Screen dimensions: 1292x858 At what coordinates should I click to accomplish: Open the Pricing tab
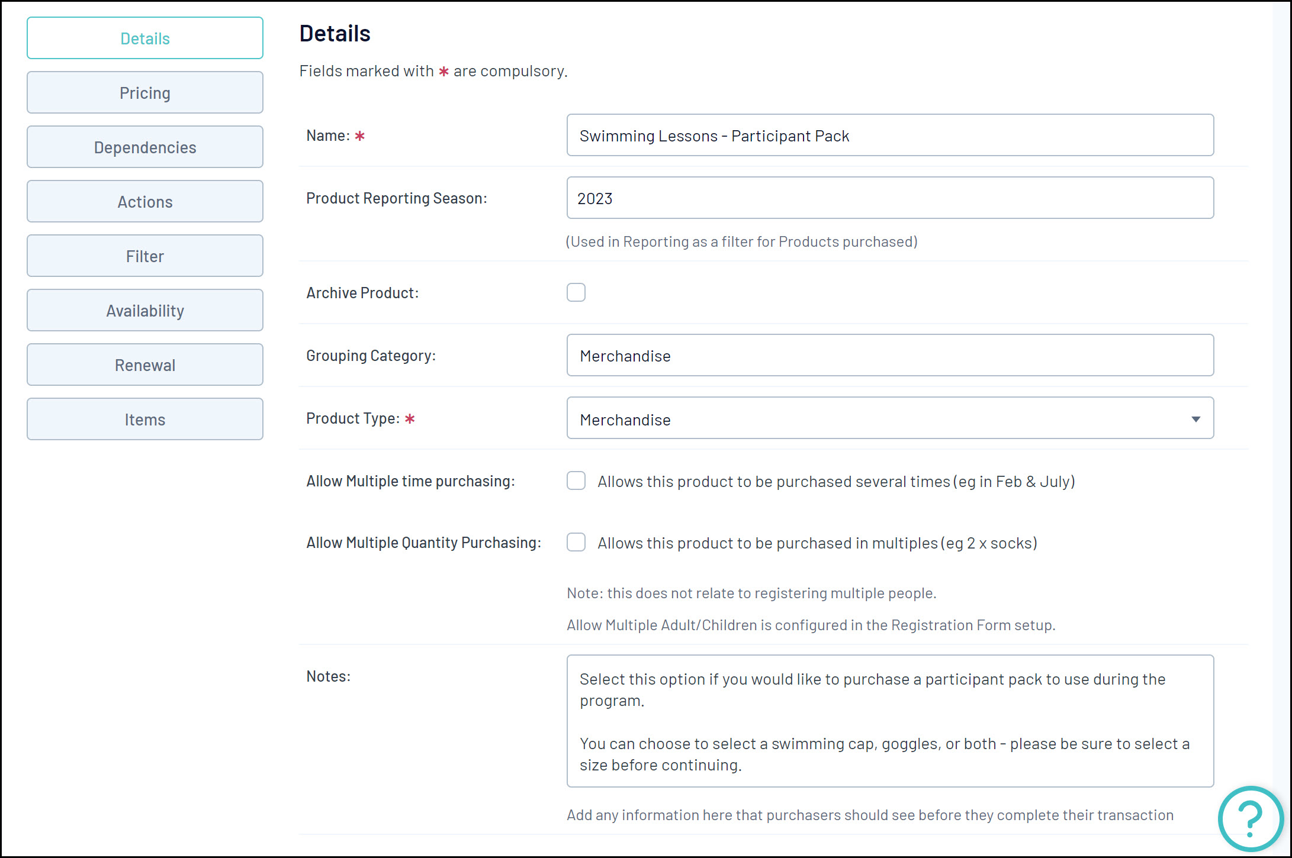[145, 93]
